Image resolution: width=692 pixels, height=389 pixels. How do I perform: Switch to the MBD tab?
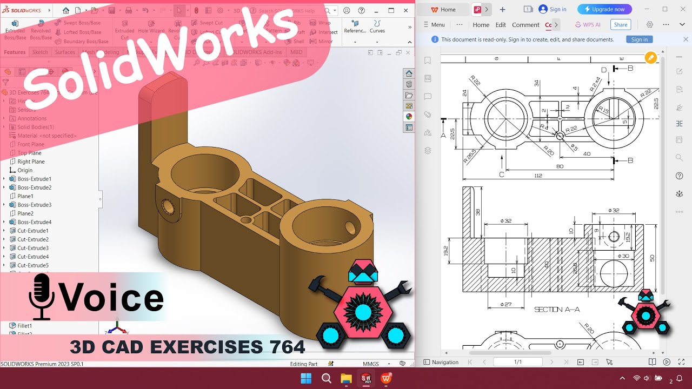296,52
